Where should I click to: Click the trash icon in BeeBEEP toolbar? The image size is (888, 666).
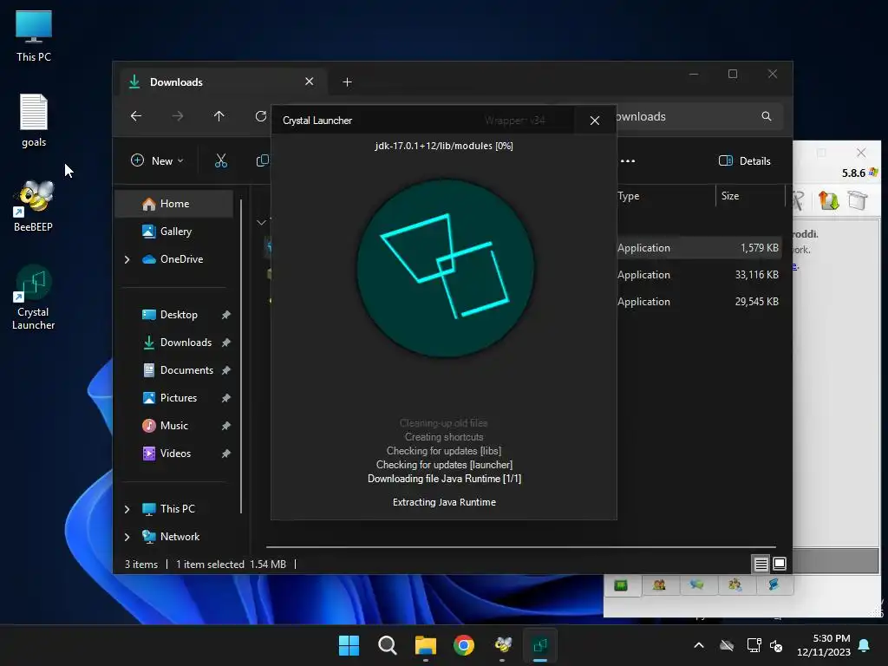[858, 200]
